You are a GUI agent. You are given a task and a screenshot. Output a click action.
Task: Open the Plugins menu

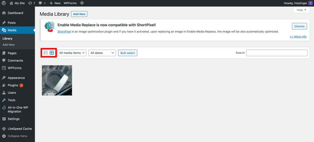coord(13,85)
